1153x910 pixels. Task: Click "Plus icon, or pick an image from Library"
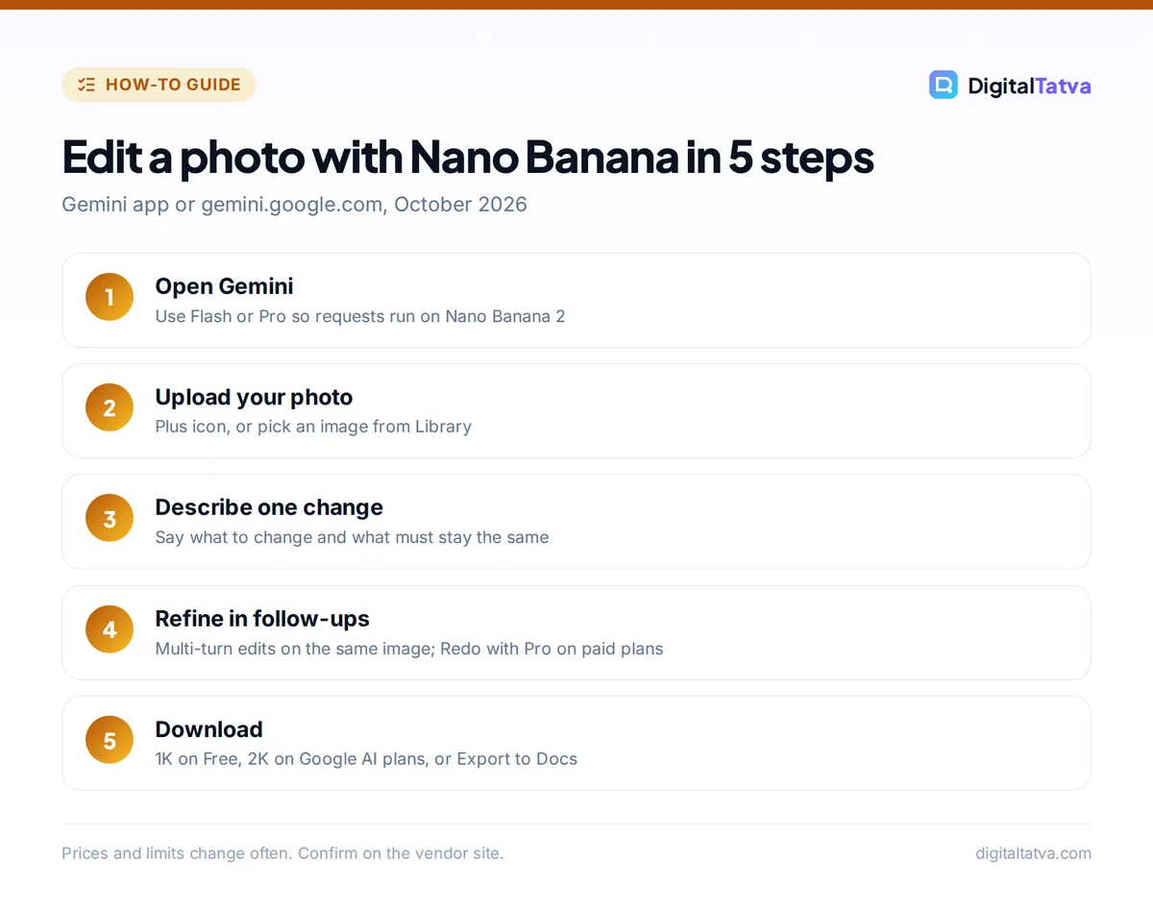[313, 427]
